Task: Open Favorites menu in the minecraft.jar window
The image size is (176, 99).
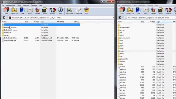Action: click(142, 5)
